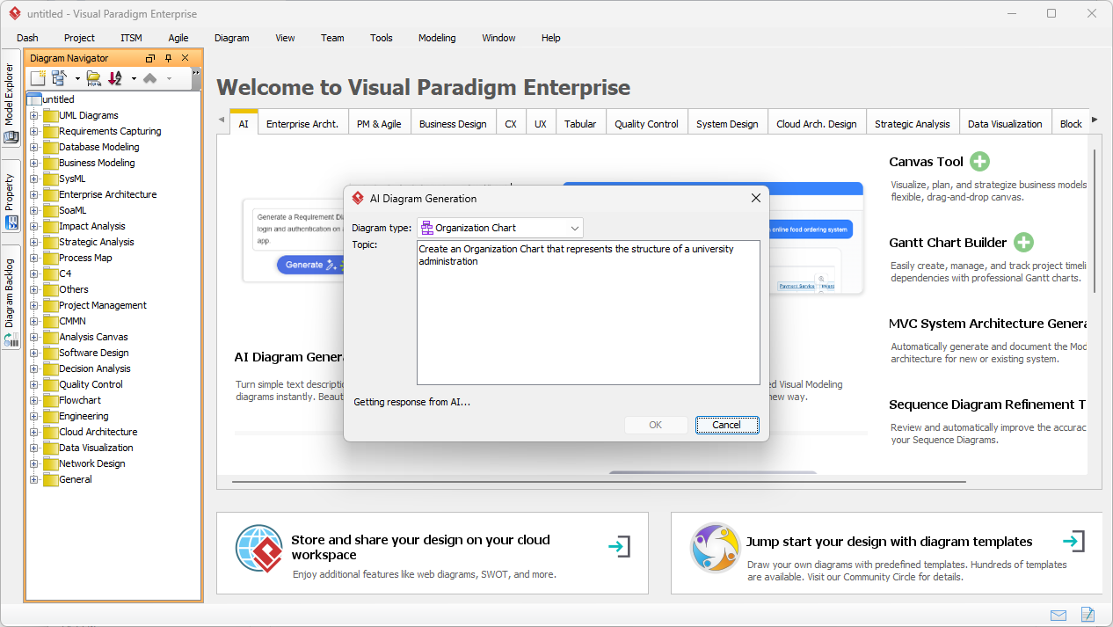Switch to the Quality Control tab
The width and height of the screenshot is (1113, 627).
(x=646, y=123)
